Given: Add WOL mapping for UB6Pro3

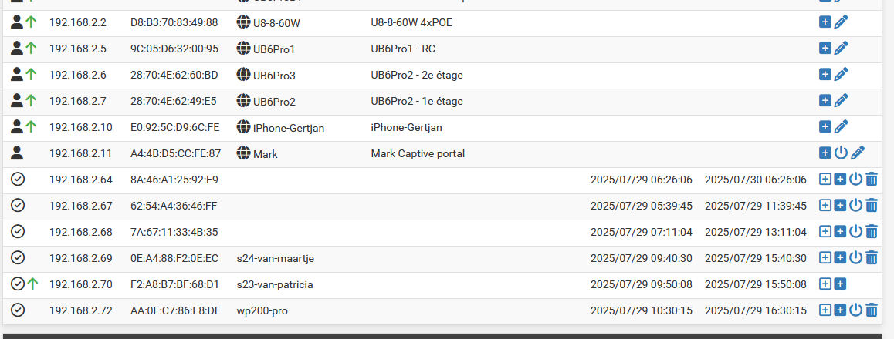Looking at the screenshot, I should click(x=825, y=75).
